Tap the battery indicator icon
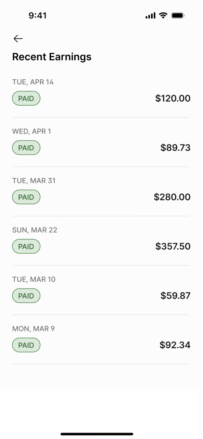 178,15
